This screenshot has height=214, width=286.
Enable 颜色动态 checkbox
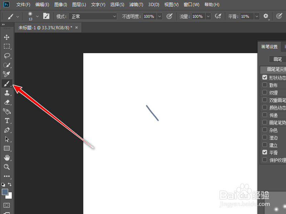click(x=265, y=107)
